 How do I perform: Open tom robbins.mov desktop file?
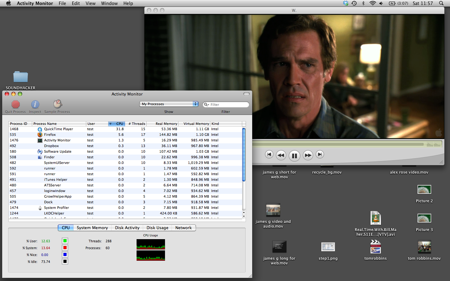[424, 247]
